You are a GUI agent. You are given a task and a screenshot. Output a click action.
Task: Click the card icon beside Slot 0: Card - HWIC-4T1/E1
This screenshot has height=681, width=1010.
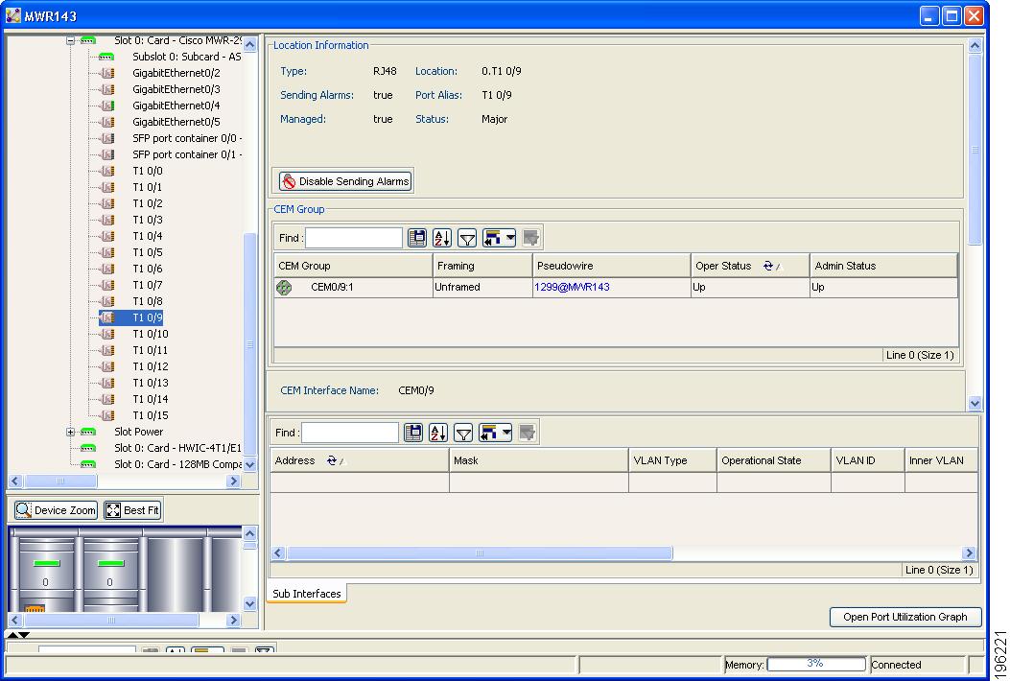88,448
